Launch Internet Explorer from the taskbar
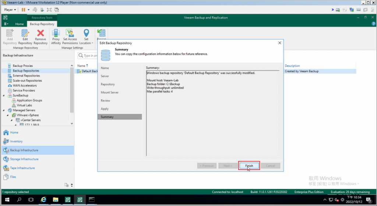The image size is (377, 206). pyautogui.click(x=43, y=199)
